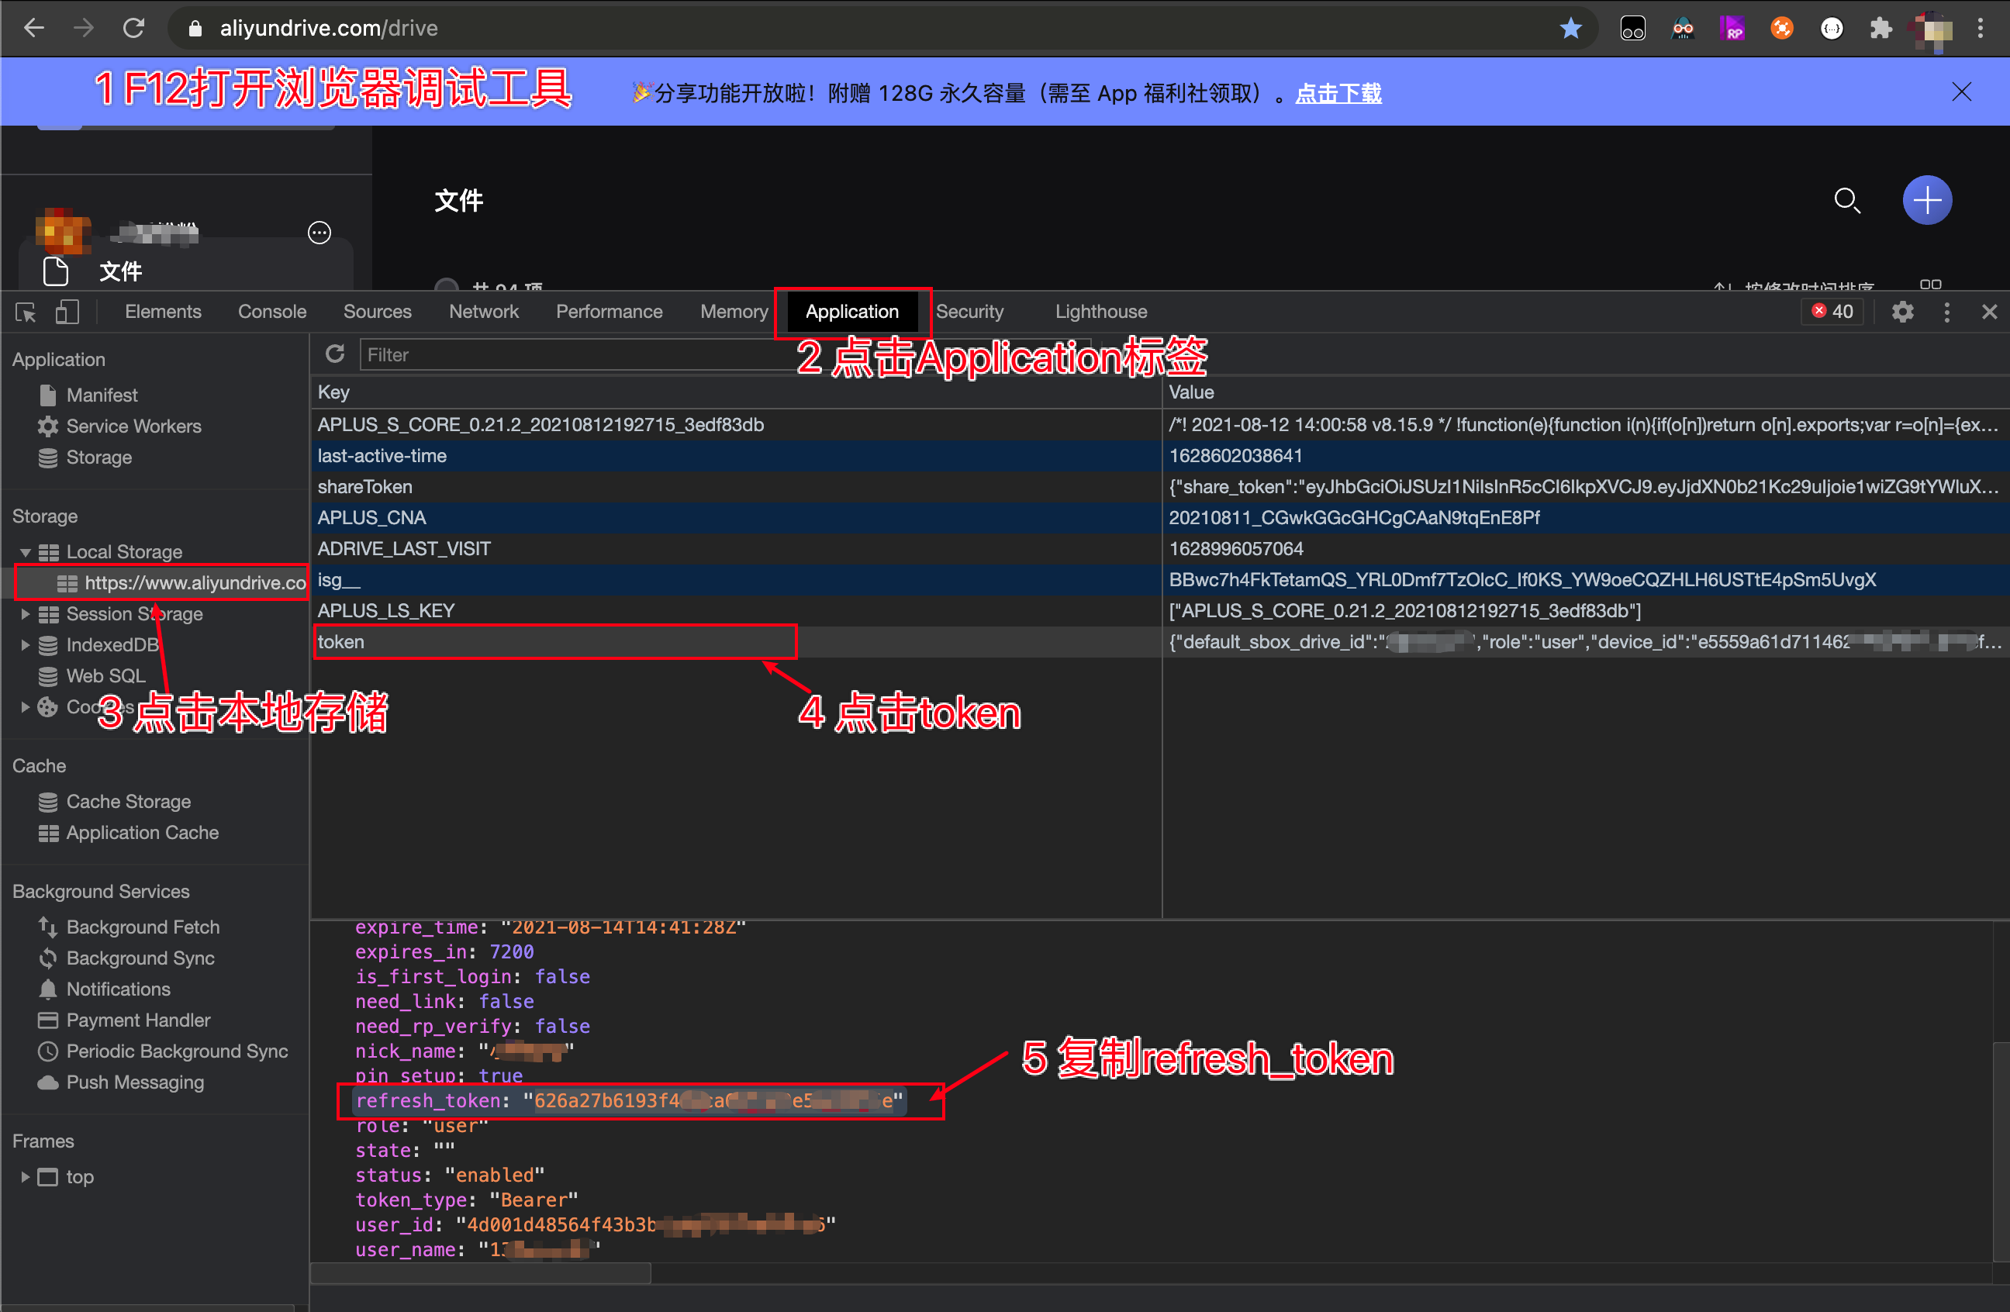Expand the IndexedDB tree
This screenshot has width=2010, height=1312.
(26, 645)
